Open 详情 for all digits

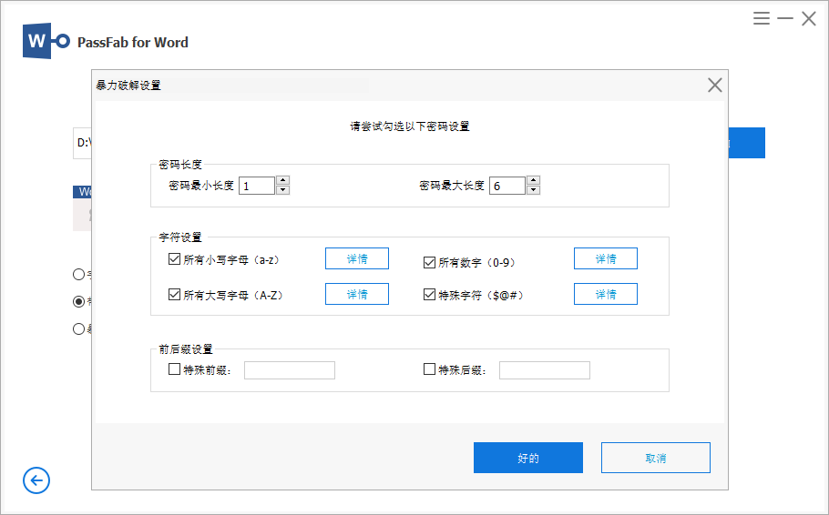coord(606,258)
